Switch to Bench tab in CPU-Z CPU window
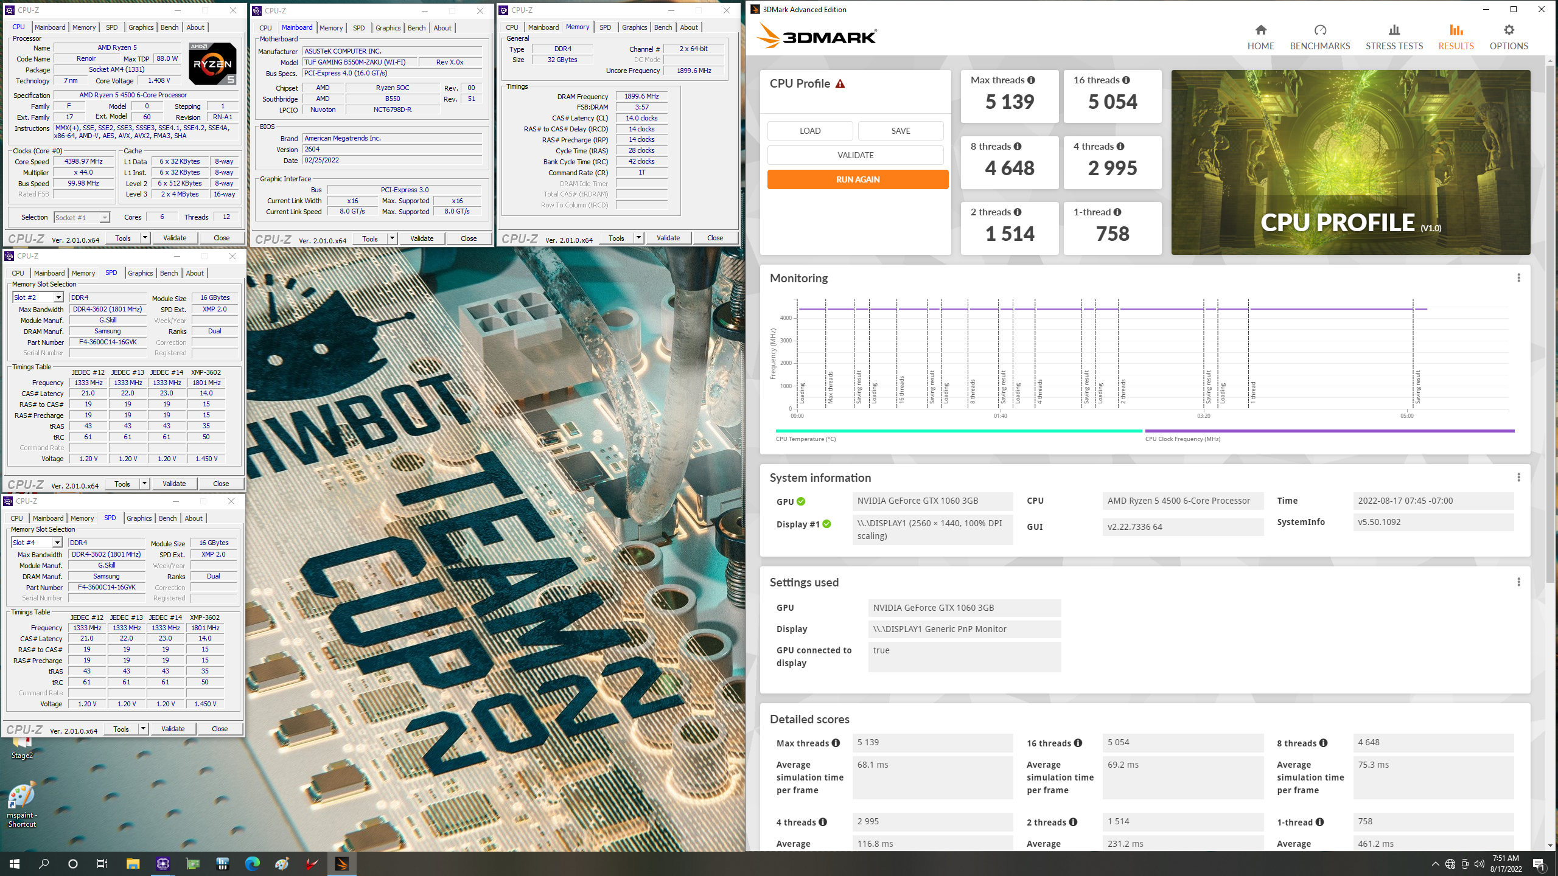The height and width of the screenshot is (876, 1558). pyautogui.click(x=169, y=27)
